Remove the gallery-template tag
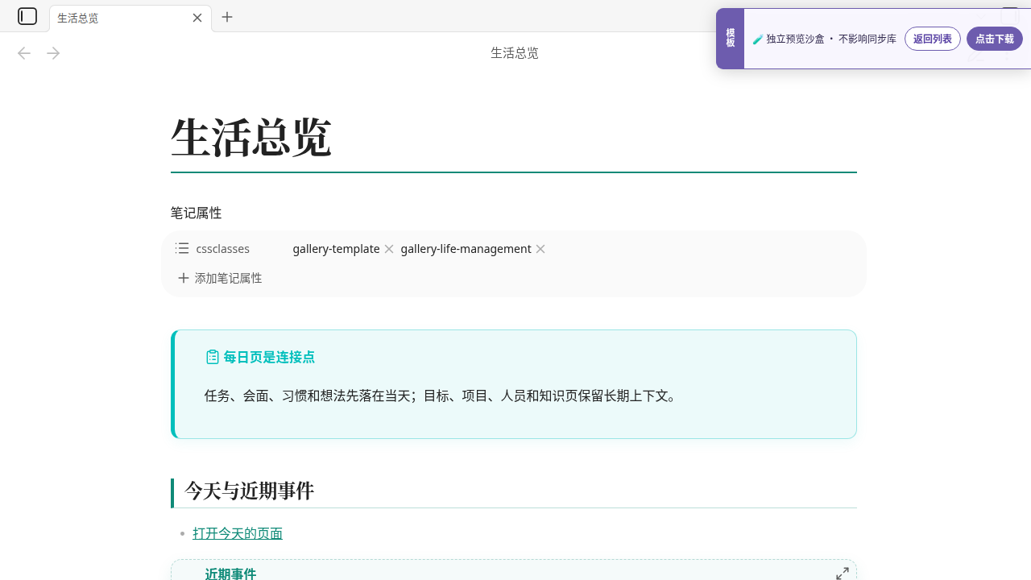Screen dimensions: 1031x580 coord(389,249)
